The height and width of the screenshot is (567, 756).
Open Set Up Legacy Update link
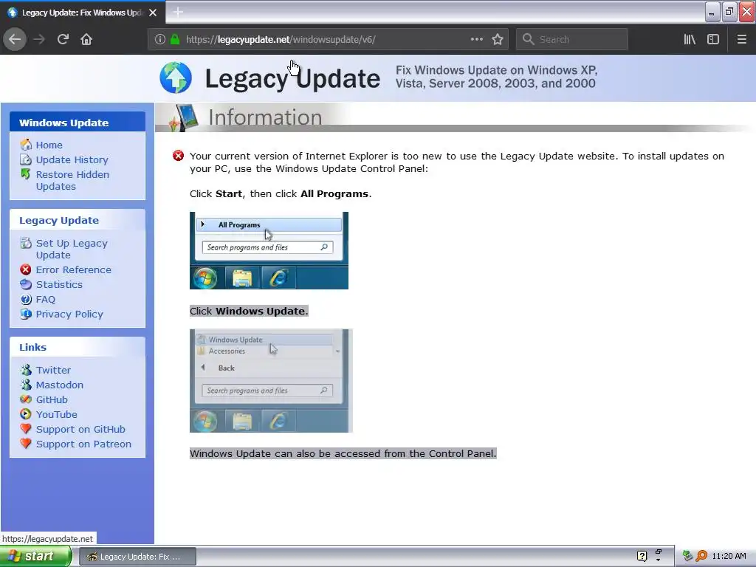coord(72,250)
